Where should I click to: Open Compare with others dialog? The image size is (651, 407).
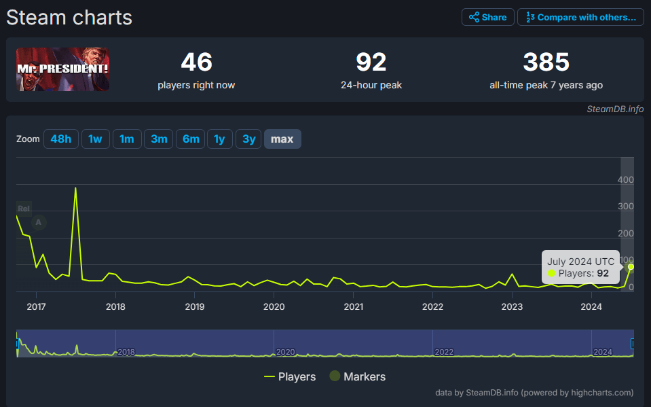click(580, 17)
